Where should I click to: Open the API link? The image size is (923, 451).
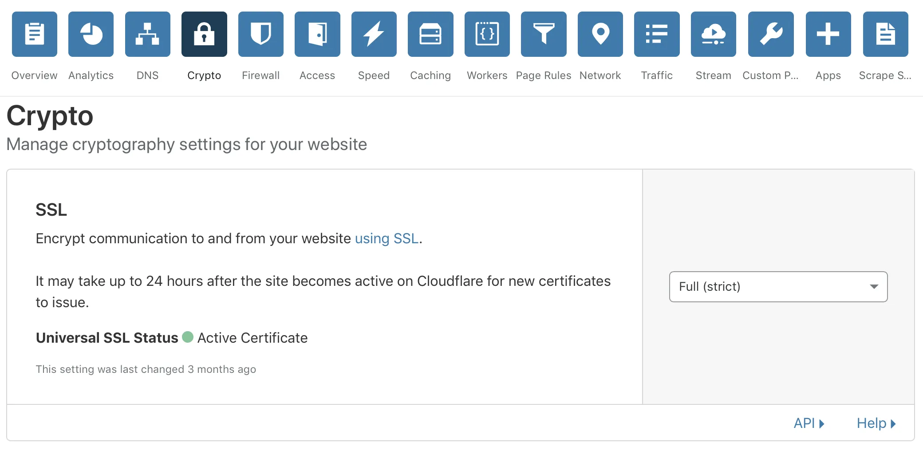(809, 423)
